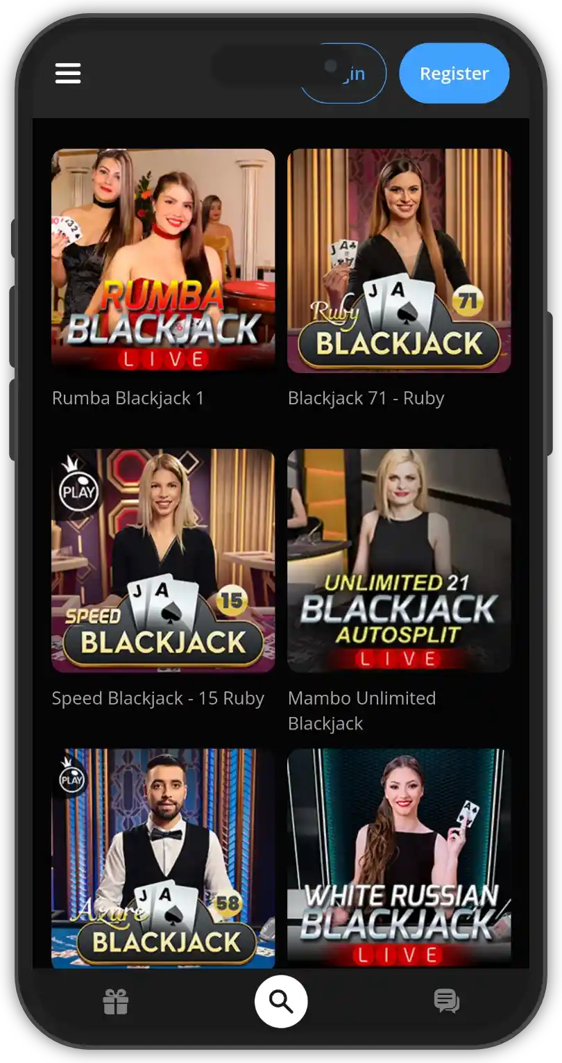Click the Register button

point(454,73)
